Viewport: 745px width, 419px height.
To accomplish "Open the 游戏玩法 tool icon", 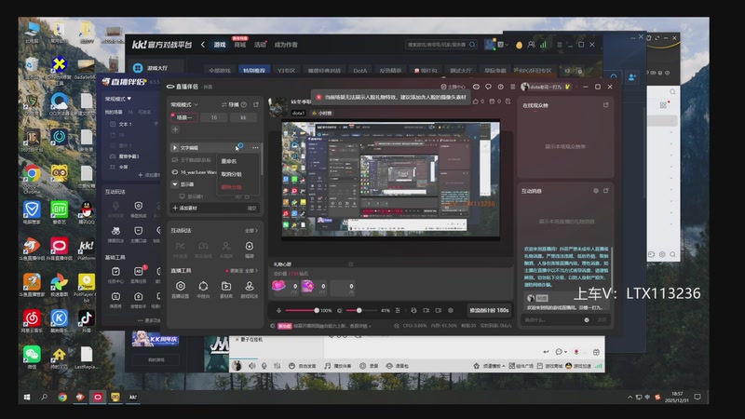I will 249,289.
